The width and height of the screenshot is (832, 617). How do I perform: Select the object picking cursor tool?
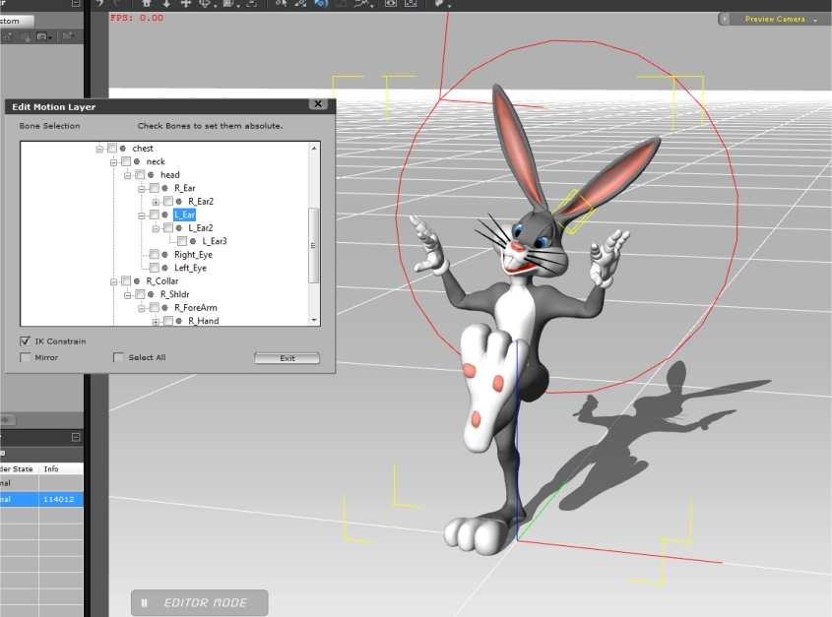tap(282, 4)
